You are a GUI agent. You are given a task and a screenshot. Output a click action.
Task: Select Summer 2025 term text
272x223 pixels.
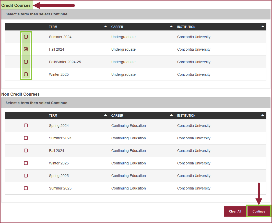[x=60, y=188]
